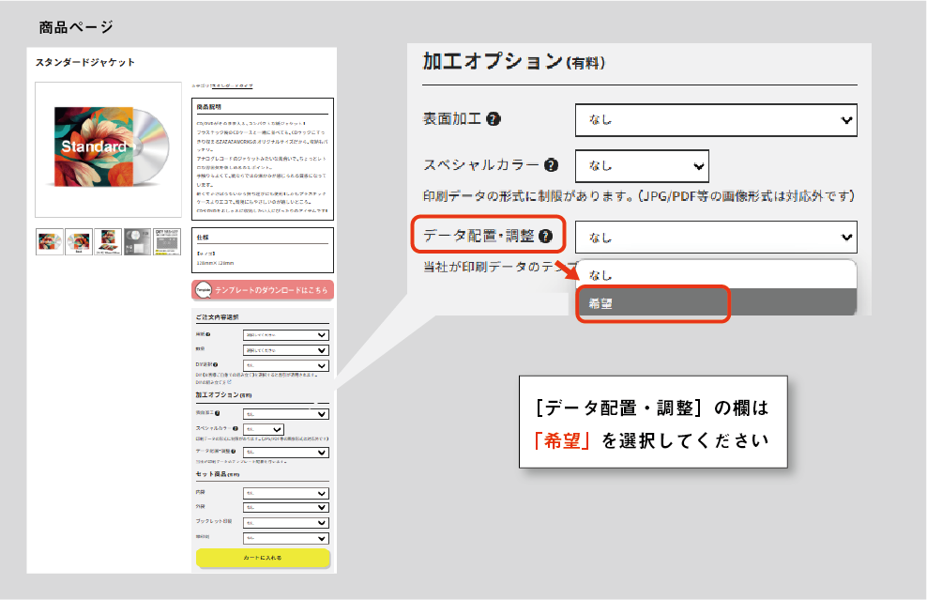Expand the データ配置・調整 dropdown in enlarged panel

716,237
